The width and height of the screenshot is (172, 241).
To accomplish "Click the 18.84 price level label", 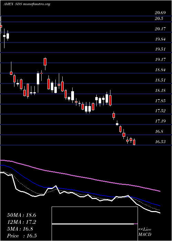I will click(x=160, y=70).
